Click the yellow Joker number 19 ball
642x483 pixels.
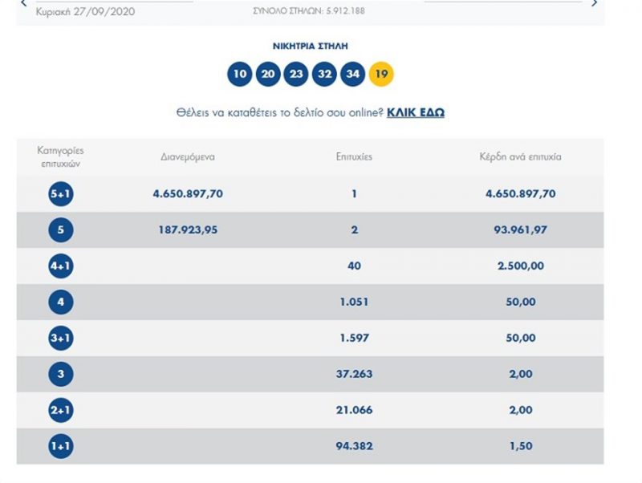381,75
